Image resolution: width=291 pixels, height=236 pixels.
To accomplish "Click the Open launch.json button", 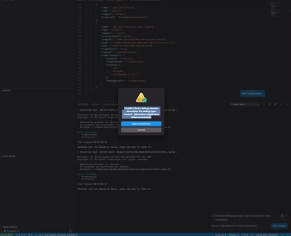I will click(x=141, y=124).
